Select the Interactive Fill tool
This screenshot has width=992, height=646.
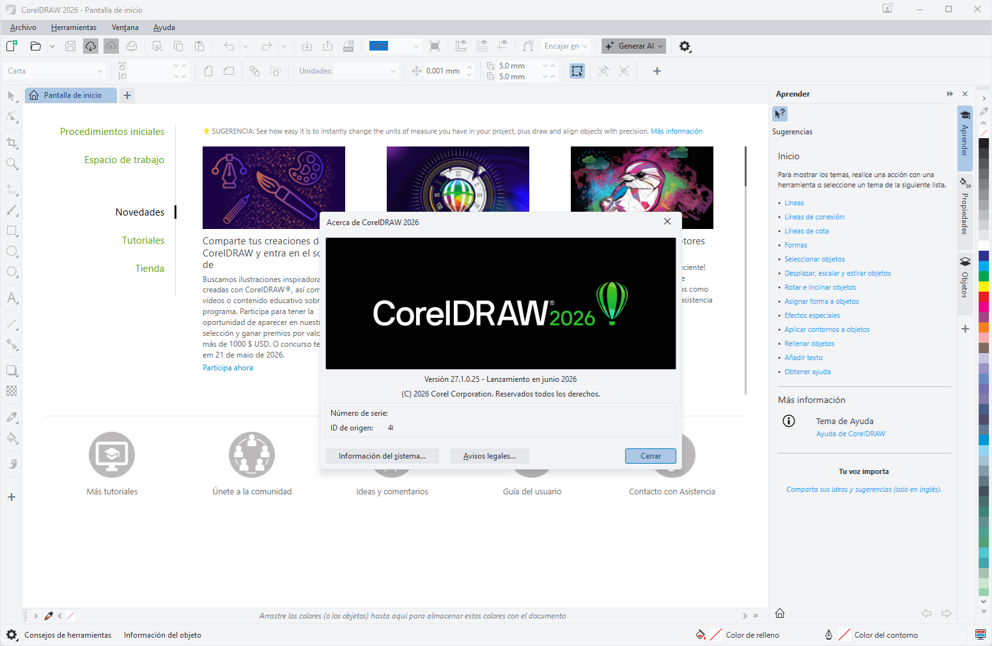click(x=12, y=438)
